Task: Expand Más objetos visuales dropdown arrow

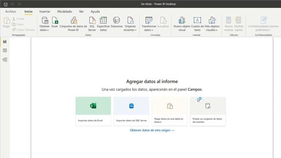Action: tap(216, 30)
